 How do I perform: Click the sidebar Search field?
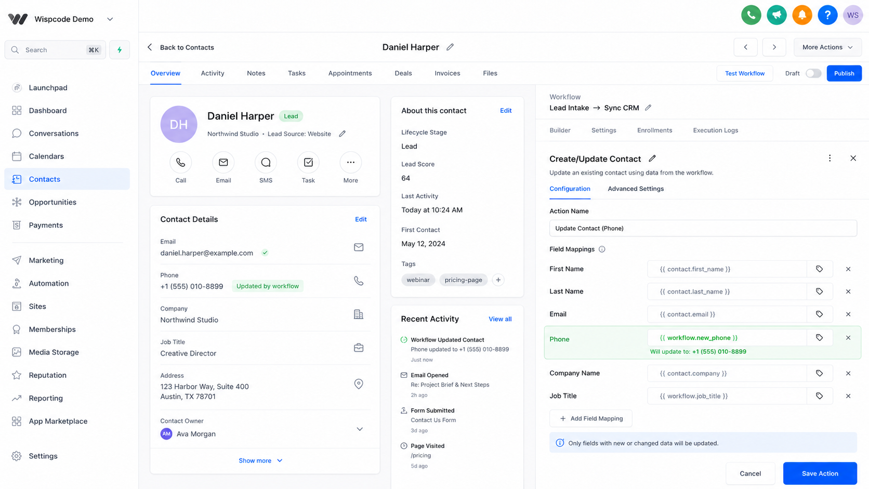tap(55, 50)
